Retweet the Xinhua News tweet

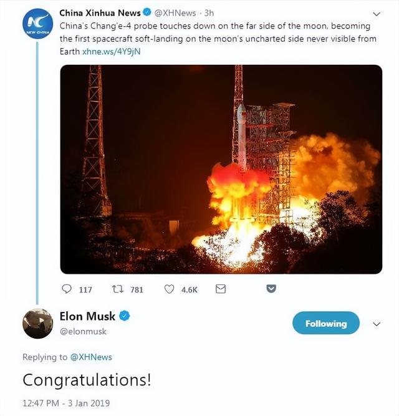click(x=116, y=289)
